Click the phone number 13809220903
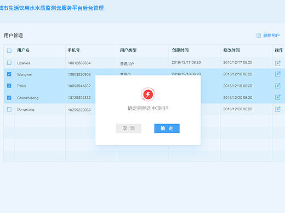Viewport: 285px width, 213px height. pyautogui.click(x=79, y=74)
